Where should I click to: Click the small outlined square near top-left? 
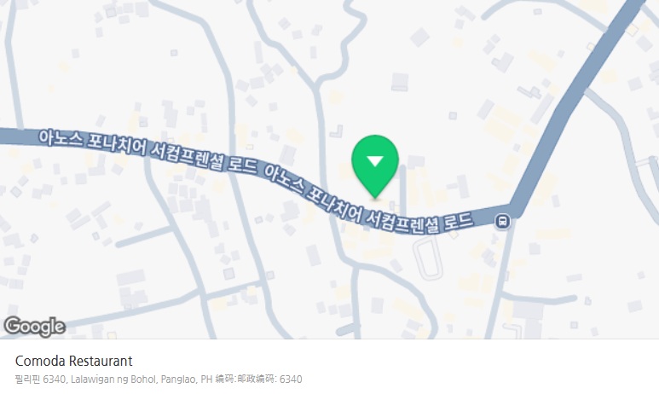[174, 53]
